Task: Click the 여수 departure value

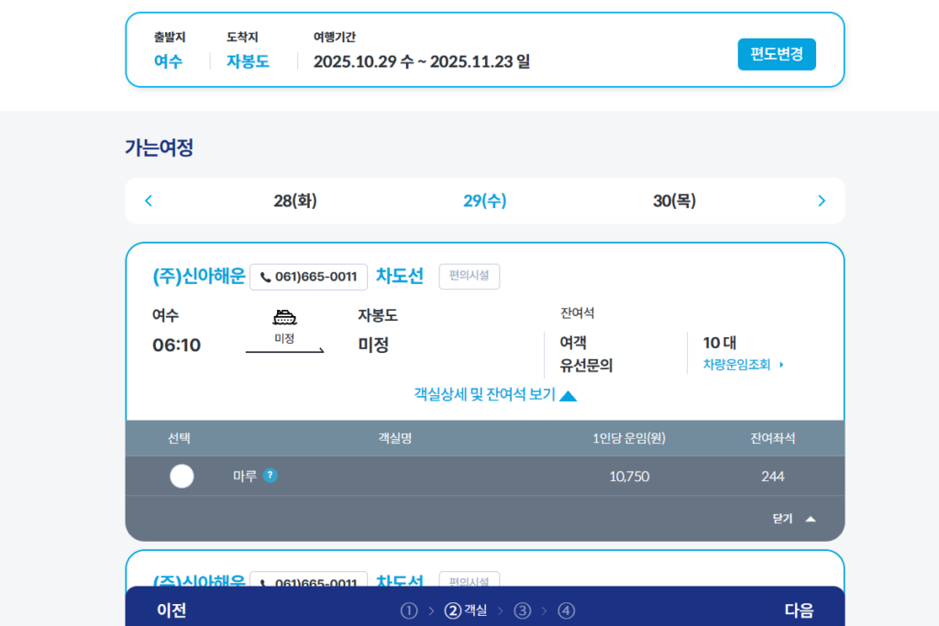Action: (169, 61)
